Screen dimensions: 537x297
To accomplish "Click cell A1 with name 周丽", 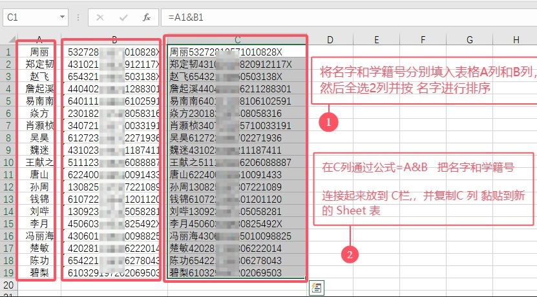I will coord(39,52).
